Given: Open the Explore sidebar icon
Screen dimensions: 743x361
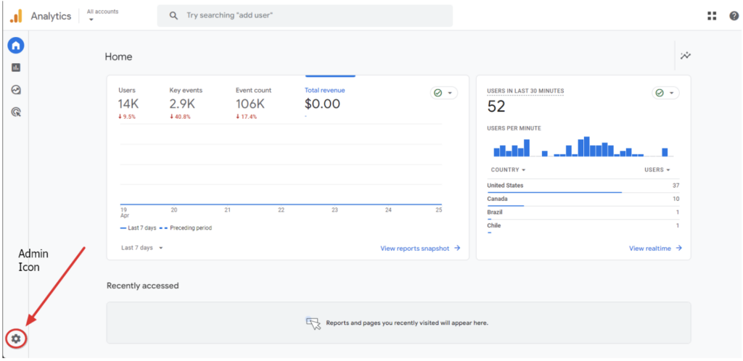Looking at the screenshot, I should [x=16, y=90].
